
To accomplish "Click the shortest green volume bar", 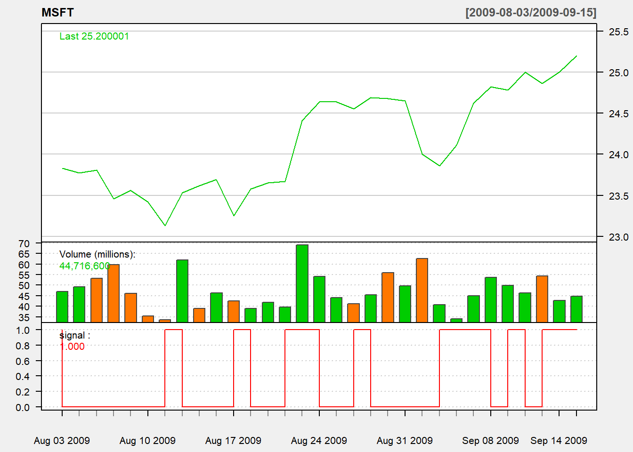I will (456, 320).
